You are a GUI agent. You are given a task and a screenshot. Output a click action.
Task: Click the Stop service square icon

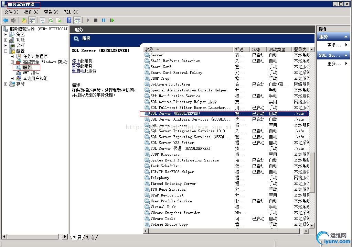(x=96, y=20)
